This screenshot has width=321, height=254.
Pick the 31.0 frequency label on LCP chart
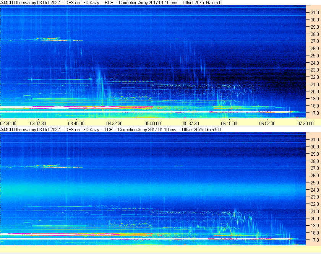[315, 139]
